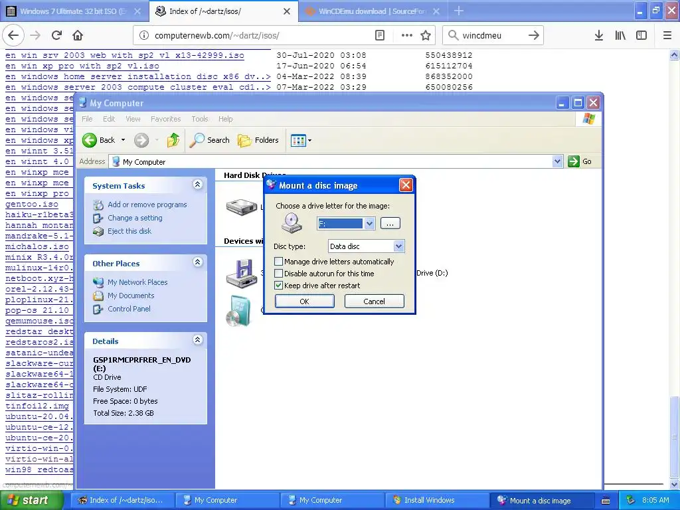Screen dimensions: 680x510
Task: Click the system tray notification icon
Action: (631, 500)
